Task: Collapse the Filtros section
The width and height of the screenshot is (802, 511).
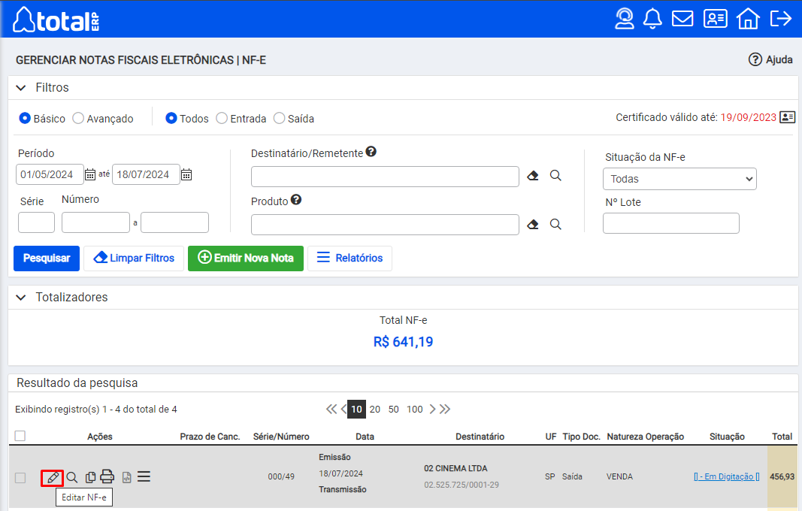Action: coord(21,88)
